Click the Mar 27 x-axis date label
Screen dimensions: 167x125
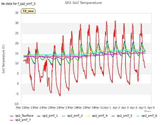coord(64,108)
